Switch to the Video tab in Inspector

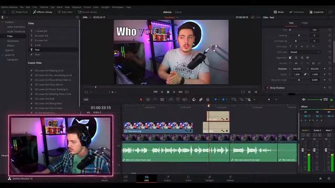(x=305, y=23)
